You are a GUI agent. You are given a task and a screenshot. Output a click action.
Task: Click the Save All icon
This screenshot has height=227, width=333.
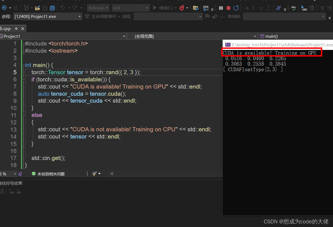(52, 8)
